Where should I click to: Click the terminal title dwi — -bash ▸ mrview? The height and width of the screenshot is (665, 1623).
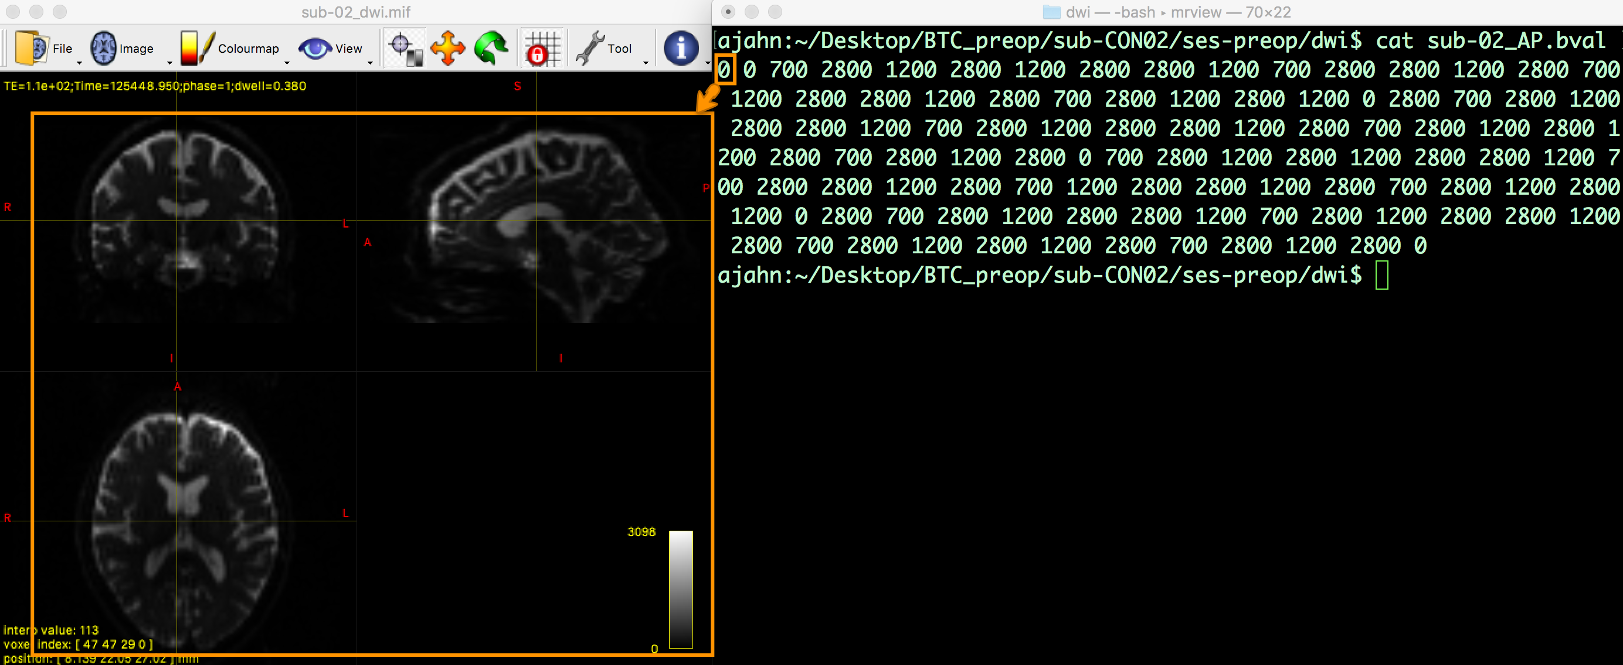click(1143, 12)
